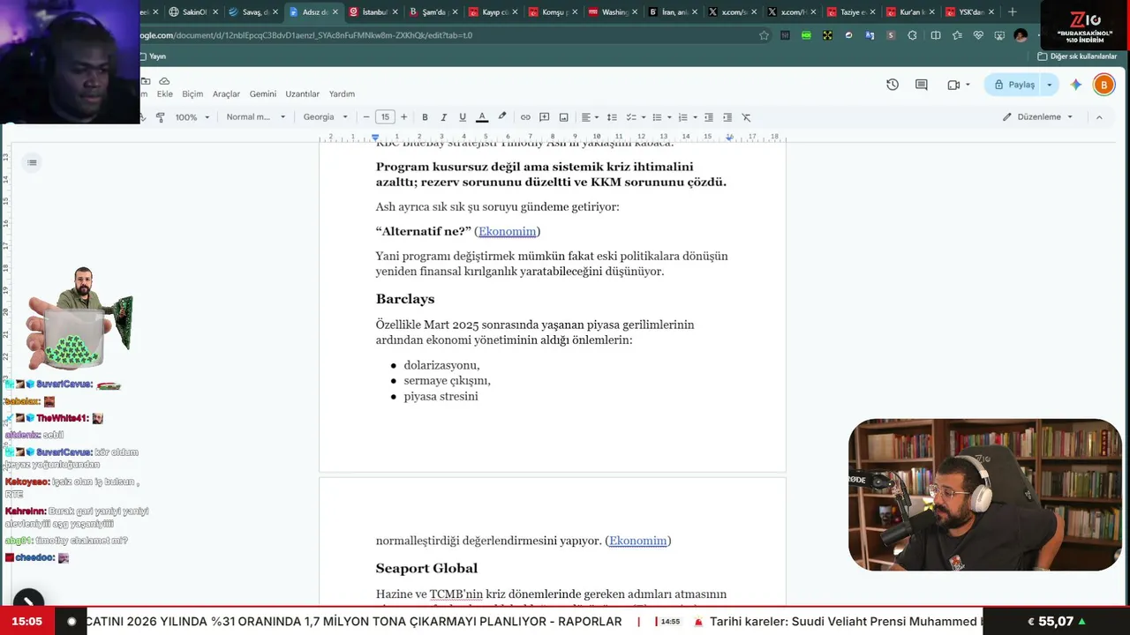Click the Barclays heading

[405, 299]
